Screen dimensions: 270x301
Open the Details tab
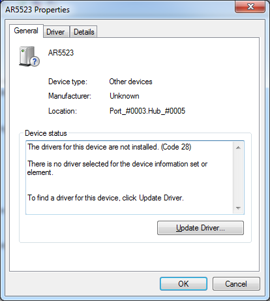(84, 32)
